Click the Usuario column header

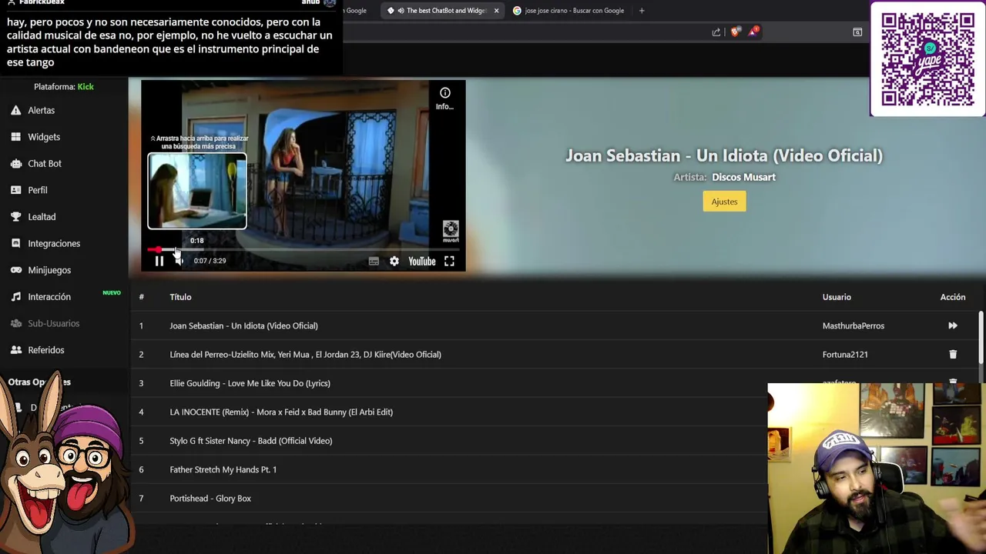[837, 297]
